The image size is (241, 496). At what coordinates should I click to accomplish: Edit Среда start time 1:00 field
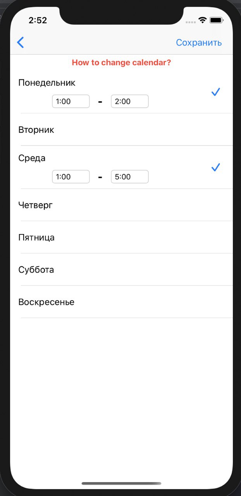pyautogui.click(x=71, y=177)
